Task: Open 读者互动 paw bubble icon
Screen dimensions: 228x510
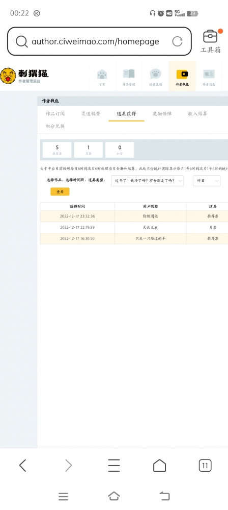Action: click(x=155, y=74)
